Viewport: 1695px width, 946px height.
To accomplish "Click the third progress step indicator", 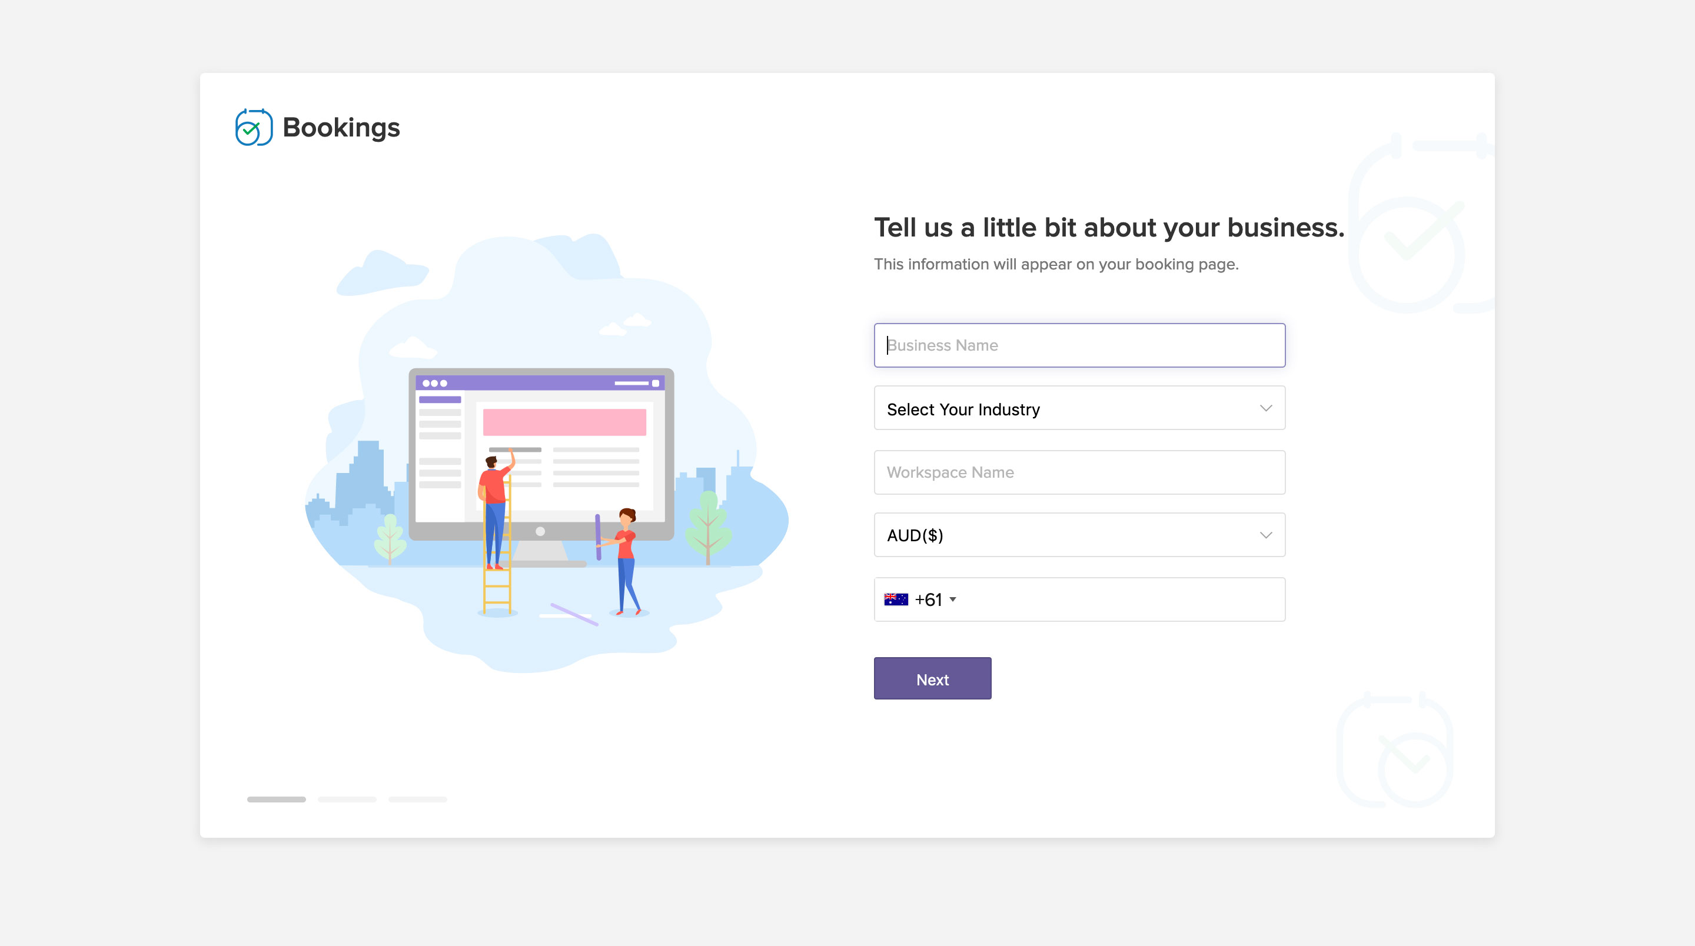I will point(417,800).
